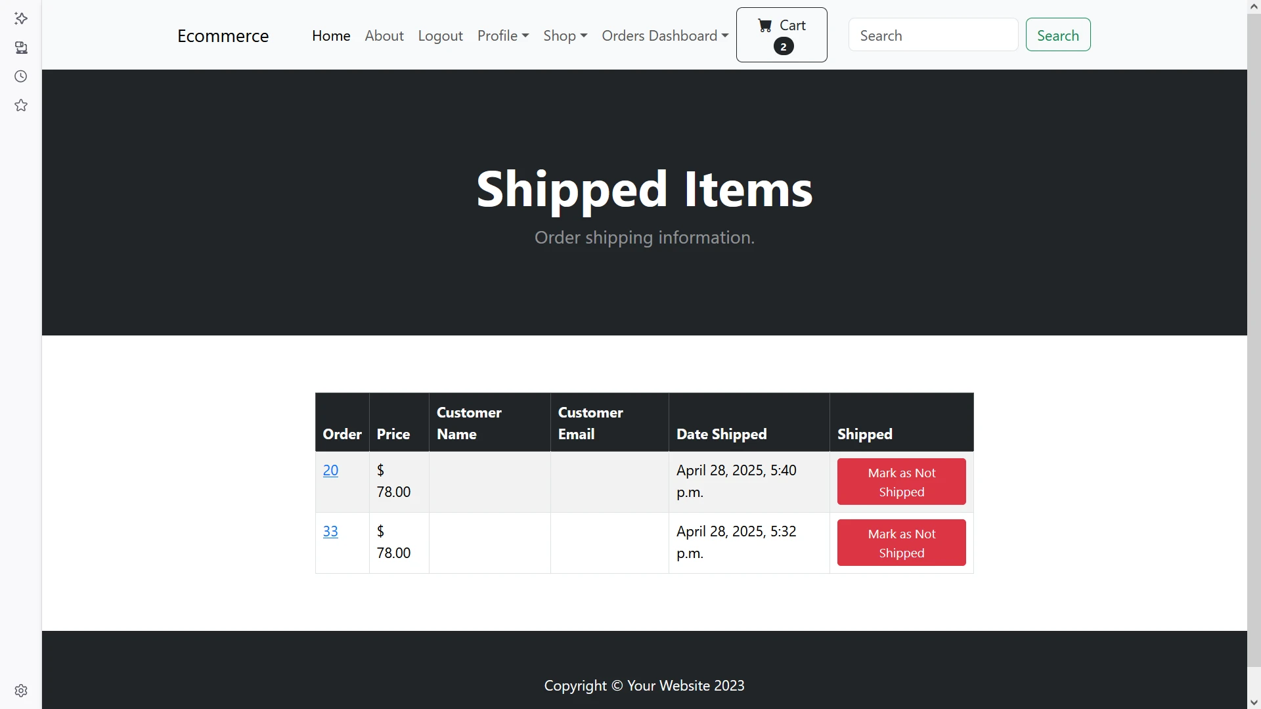This screenshot has height=709, width=1261.
Task: Expand the Profile dropdown menu
Action: pos(502,35)
